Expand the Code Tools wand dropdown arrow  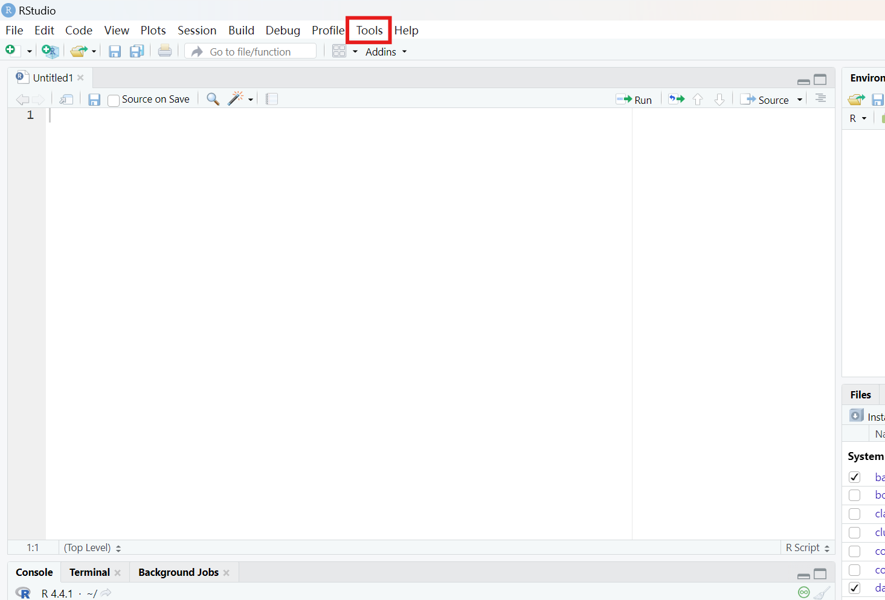251,100
